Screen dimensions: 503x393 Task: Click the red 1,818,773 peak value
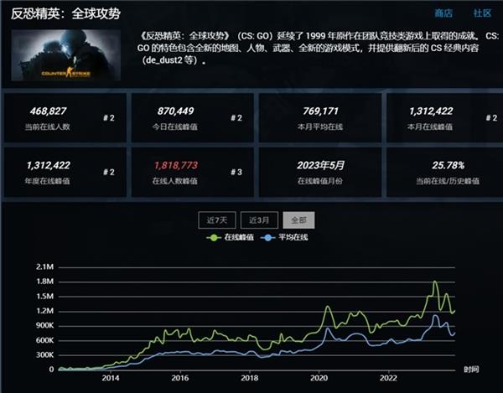[176, 165]
